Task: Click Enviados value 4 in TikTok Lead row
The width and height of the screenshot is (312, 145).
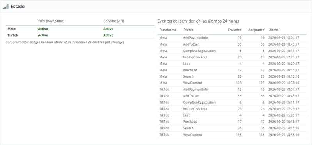Action: 241,115
